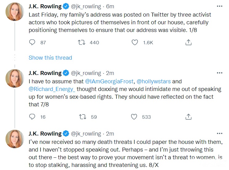
Task: Open the 6m timestamp of first tweet
Action: 110,6
